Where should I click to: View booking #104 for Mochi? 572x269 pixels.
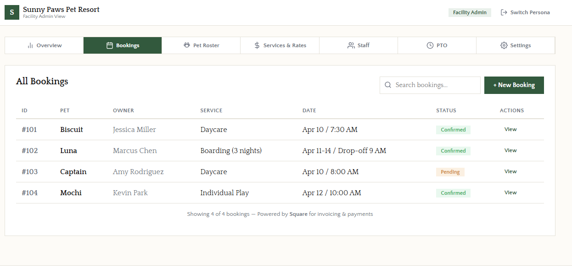[510, 193]
